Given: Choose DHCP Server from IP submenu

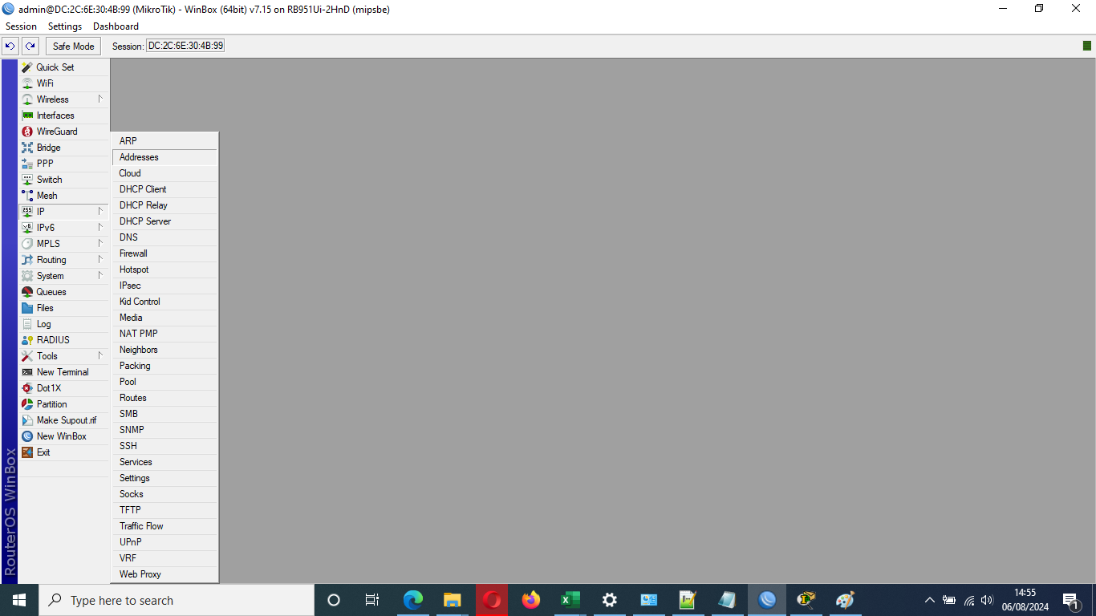Looking at the screenshot, I should point(164,221).
